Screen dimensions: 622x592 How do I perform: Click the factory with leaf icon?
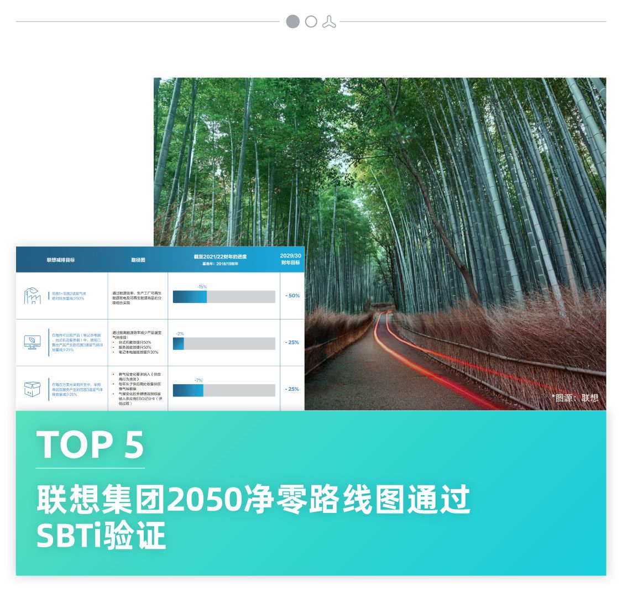pos(33,296)
